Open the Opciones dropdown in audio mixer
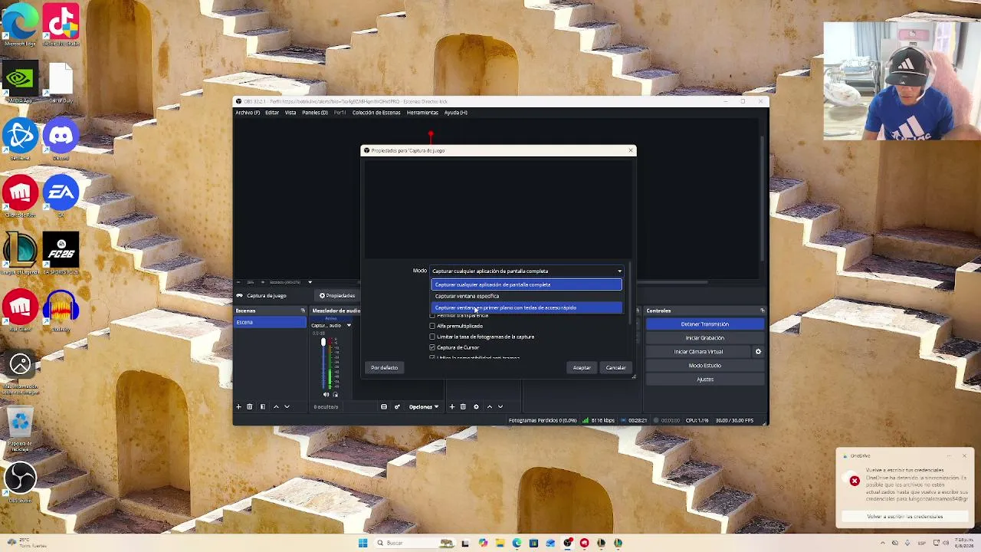The height and width of the screenshot is (552, 981). [423, 407]
